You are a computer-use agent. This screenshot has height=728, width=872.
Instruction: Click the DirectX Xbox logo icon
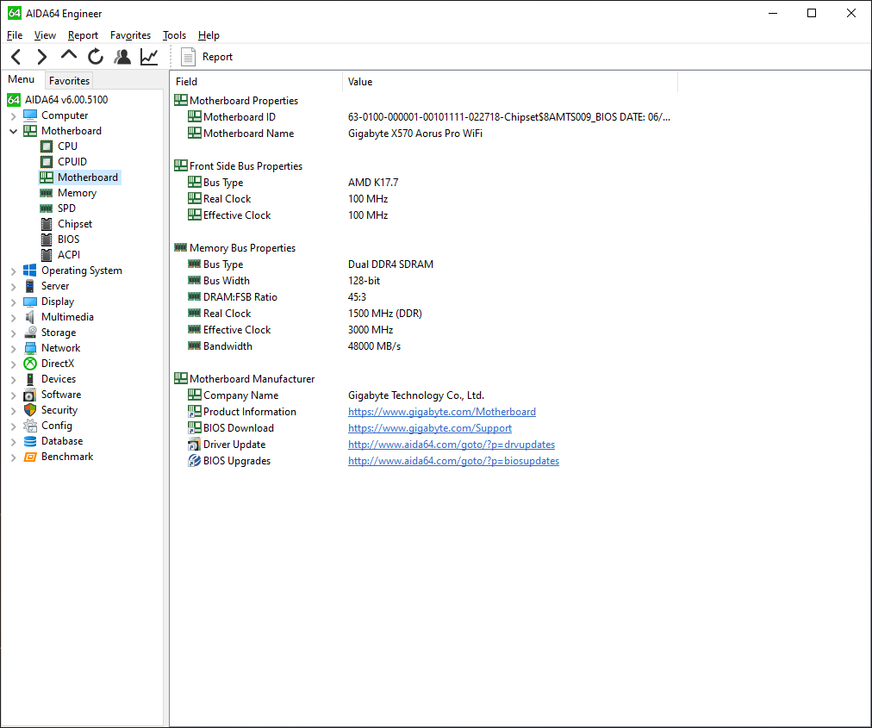click(x=30, y=364)
